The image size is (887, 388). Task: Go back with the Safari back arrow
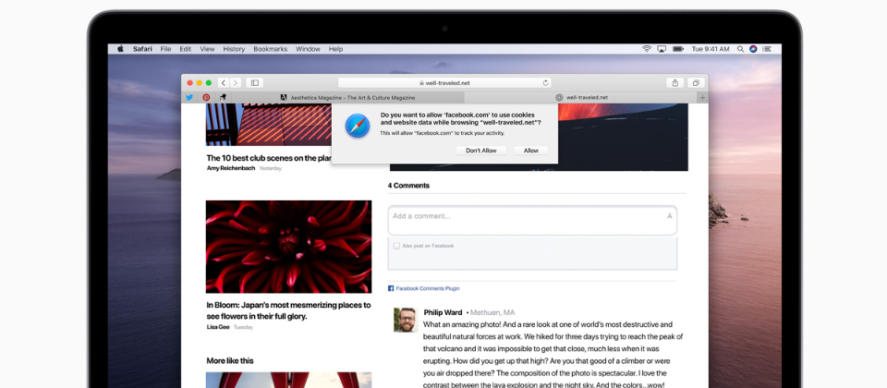tap(224, 83)
